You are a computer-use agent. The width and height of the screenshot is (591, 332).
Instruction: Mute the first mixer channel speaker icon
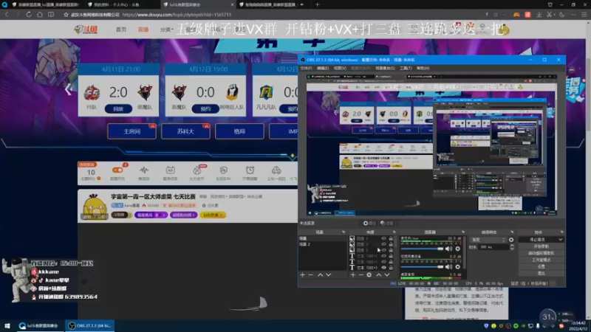[448, 249]
